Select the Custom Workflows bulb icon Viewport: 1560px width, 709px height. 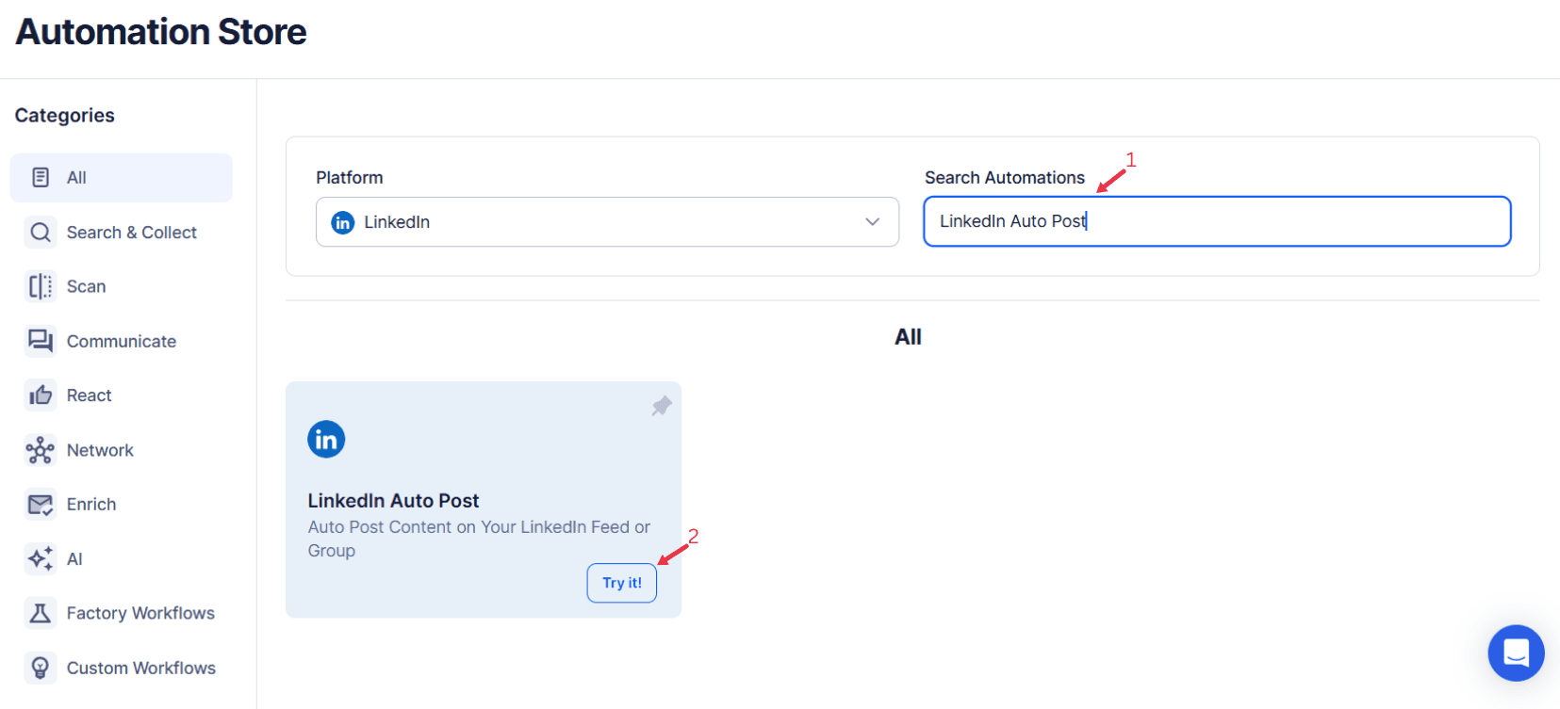41,668
